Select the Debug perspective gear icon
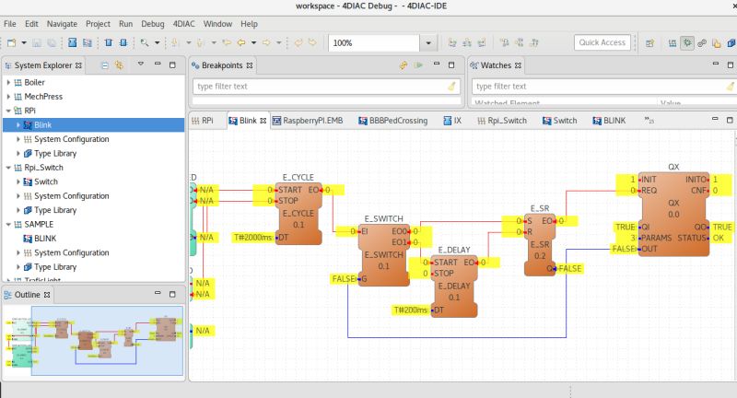 pyautogui.click(x=687, y=43)
